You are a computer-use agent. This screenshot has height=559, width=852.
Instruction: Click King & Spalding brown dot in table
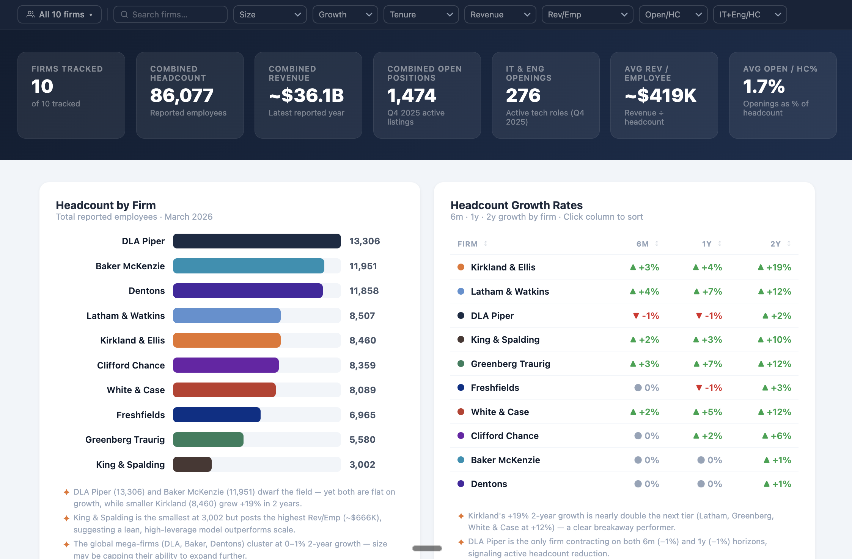pos(461,339)
